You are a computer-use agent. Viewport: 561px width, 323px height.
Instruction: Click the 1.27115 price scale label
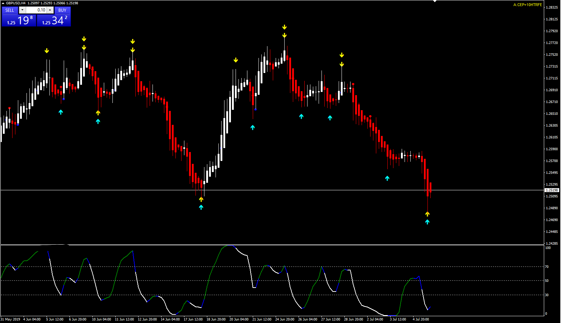point(552,78)
